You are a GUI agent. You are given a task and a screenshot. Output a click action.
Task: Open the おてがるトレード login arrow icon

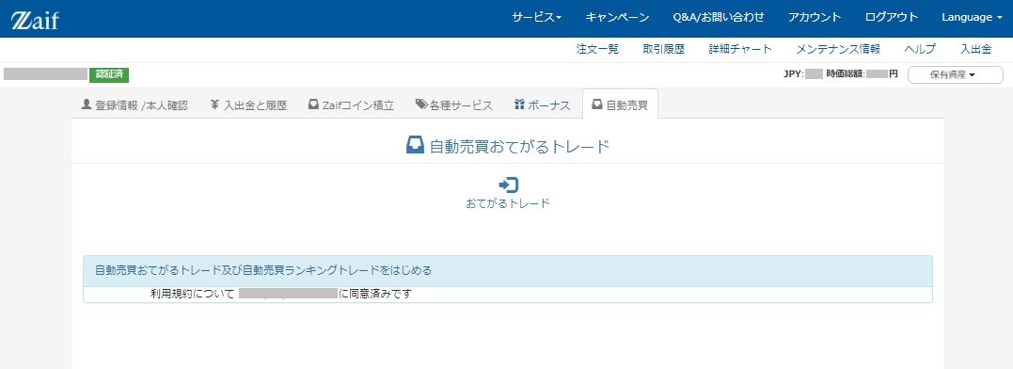click(x=509, y=184)
